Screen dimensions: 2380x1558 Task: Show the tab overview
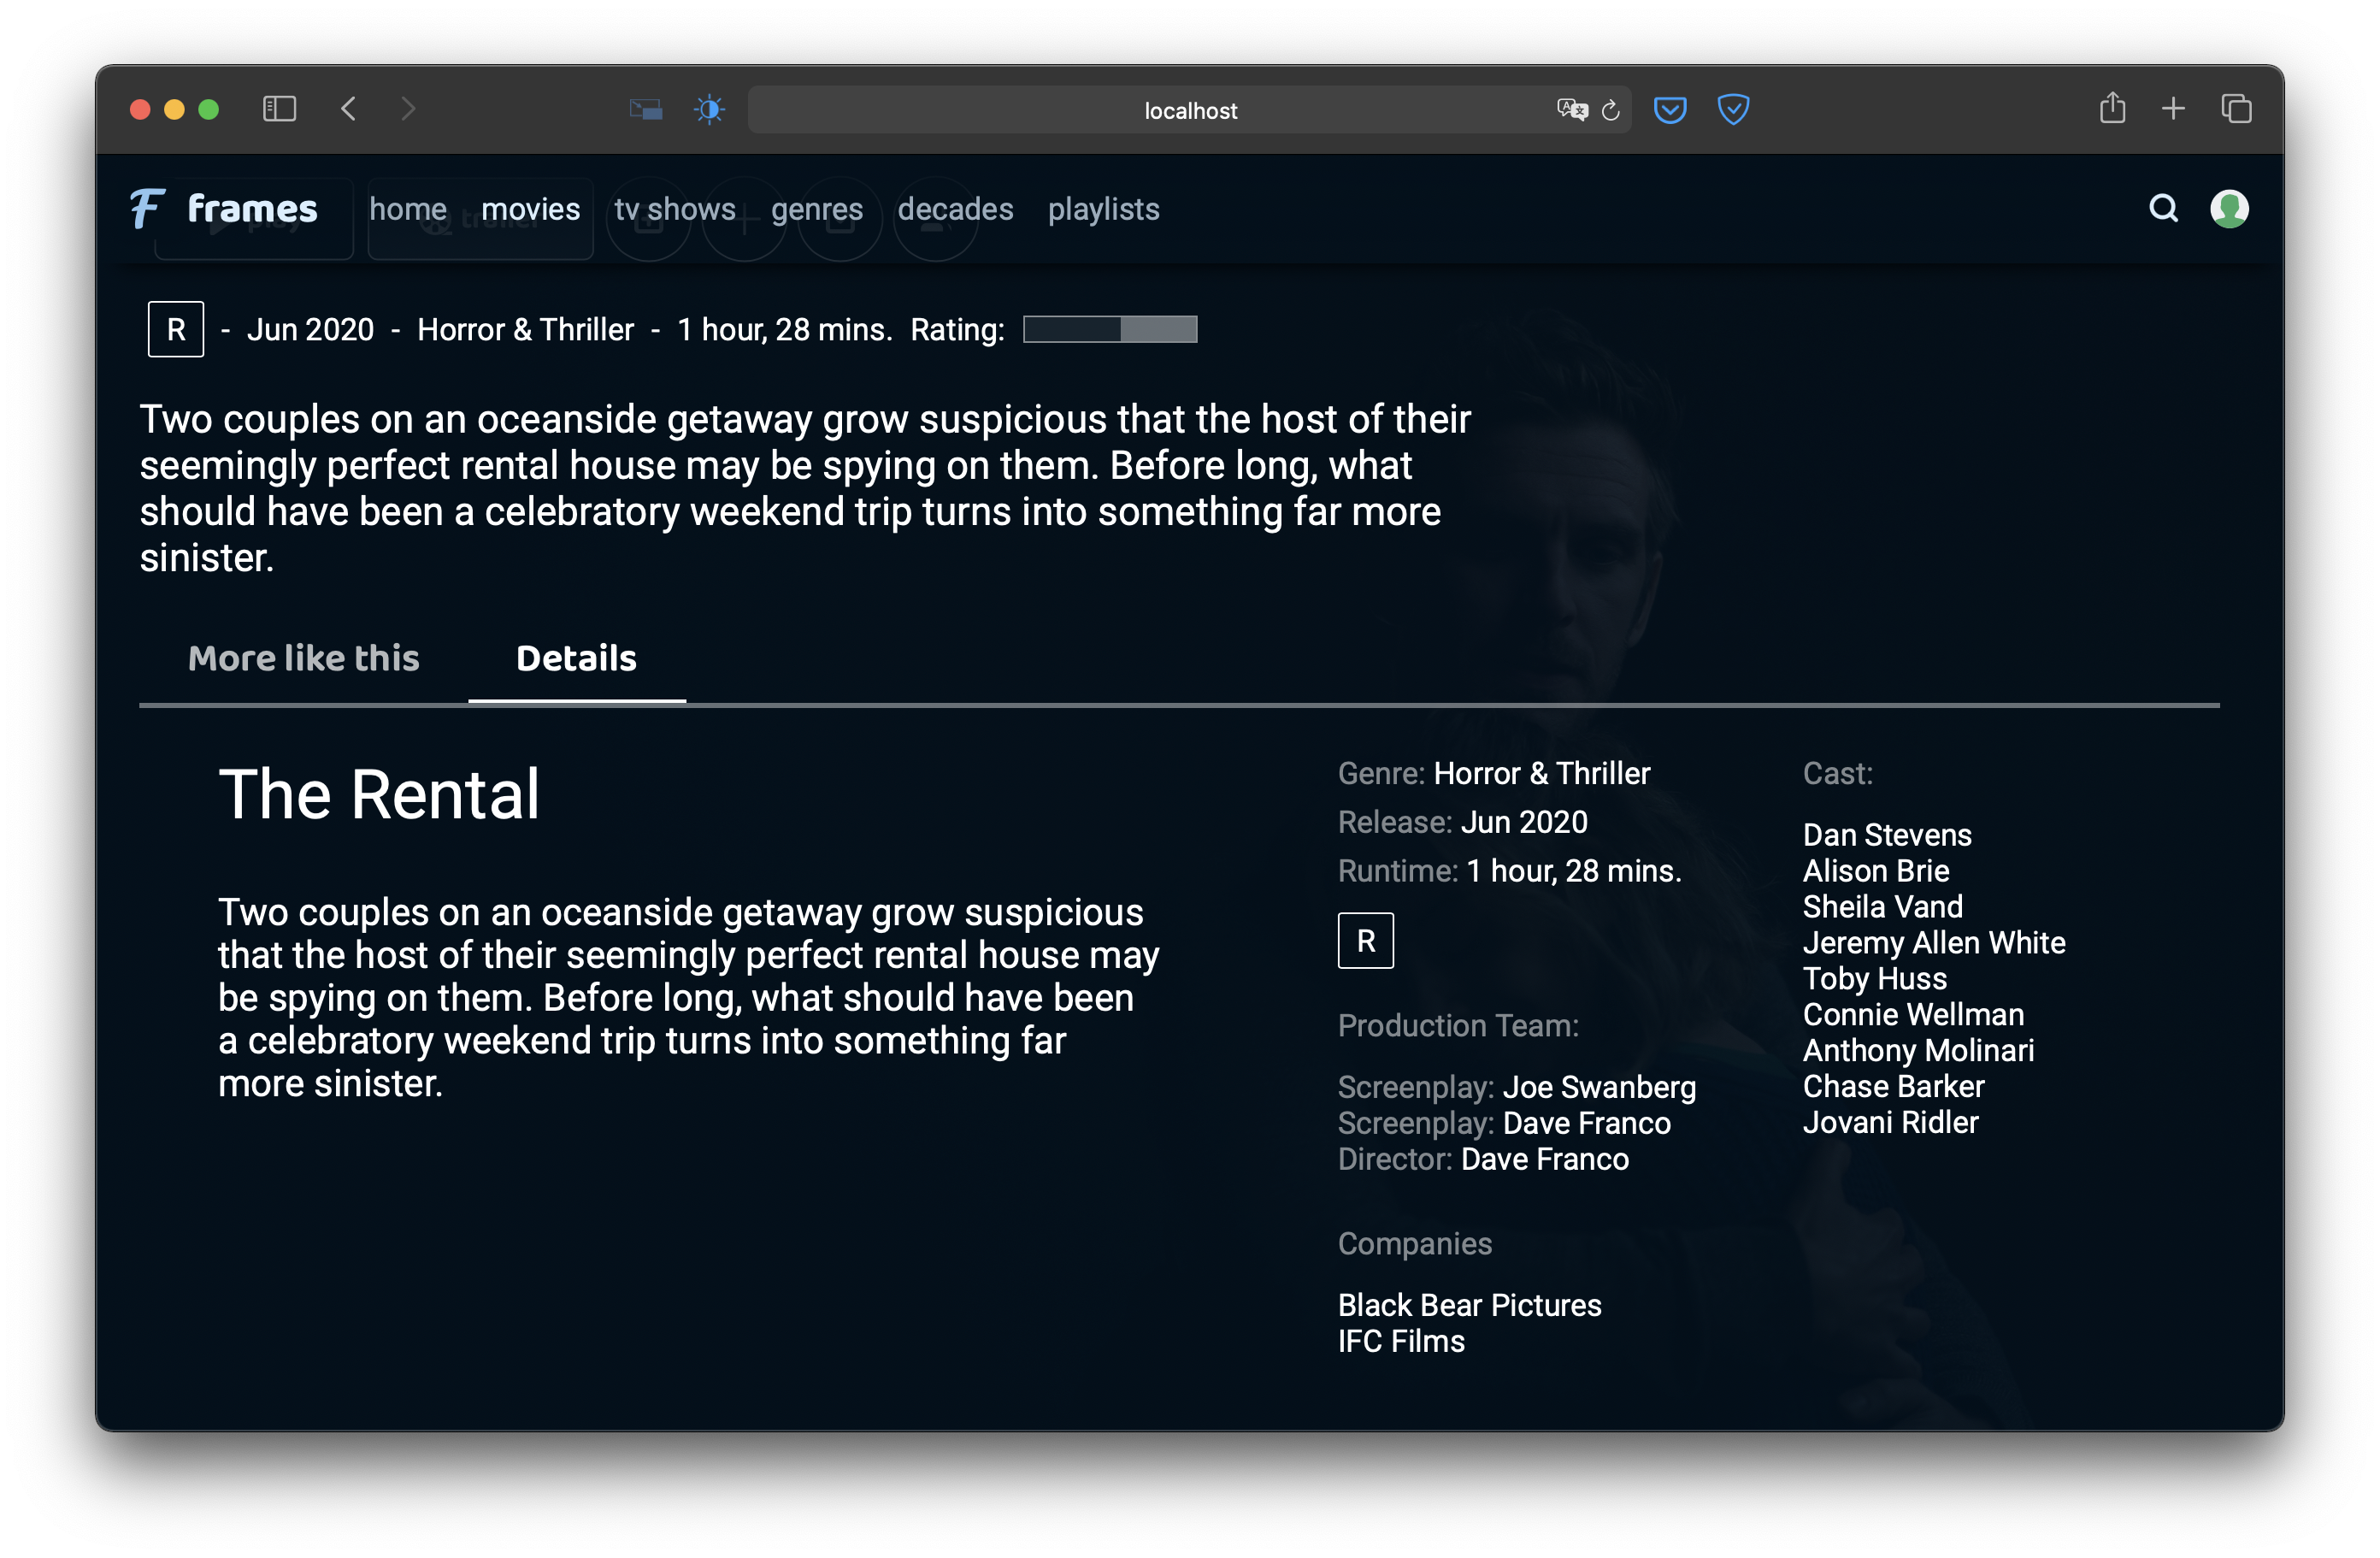click(x=2236, y=108)
